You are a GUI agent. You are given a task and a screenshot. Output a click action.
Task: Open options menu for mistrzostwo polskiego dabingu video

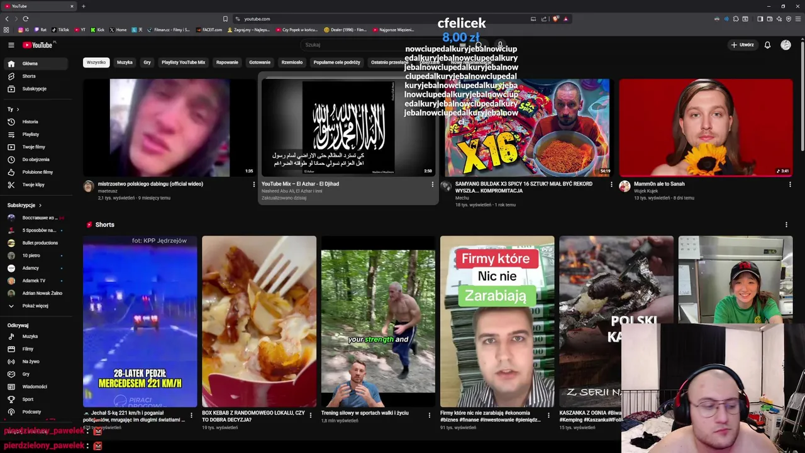click(254, 184)
